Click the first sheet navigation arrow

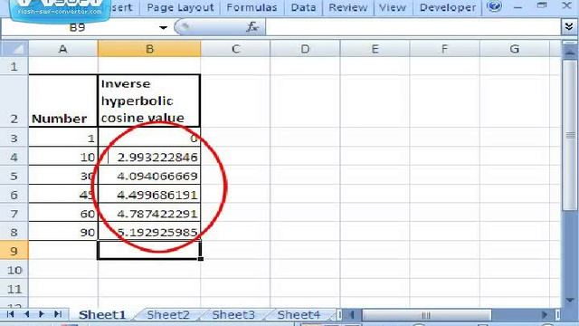10,314
